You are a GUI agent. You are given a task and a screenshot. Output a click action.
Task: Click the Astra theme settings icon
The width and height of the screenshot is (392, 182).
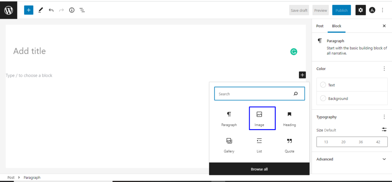pos(372,10)
